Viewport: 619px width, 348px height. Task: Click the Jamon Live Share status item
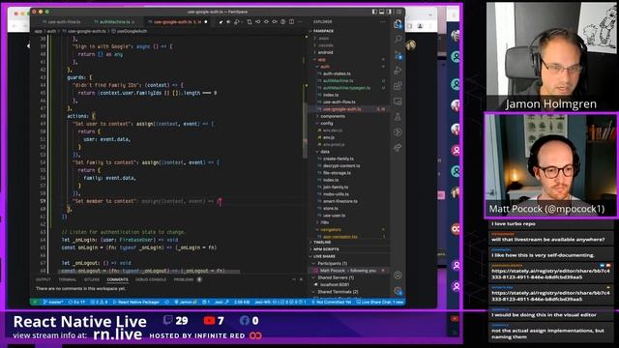pos(186,303)
